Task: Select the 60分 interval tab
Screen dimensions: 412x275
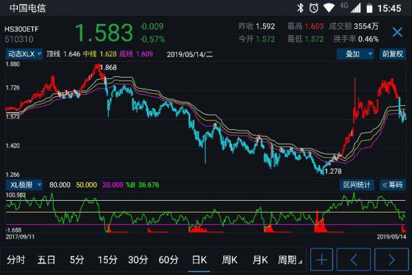Action: 168,260
